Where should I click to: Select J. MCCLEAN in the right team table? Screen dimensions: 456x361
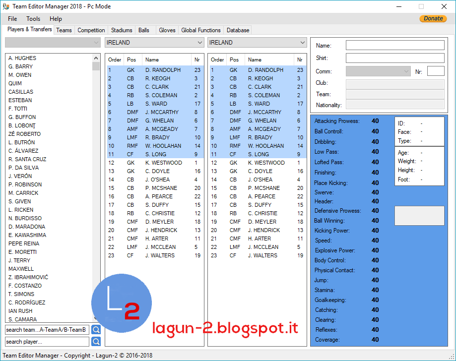pos(257,247)
